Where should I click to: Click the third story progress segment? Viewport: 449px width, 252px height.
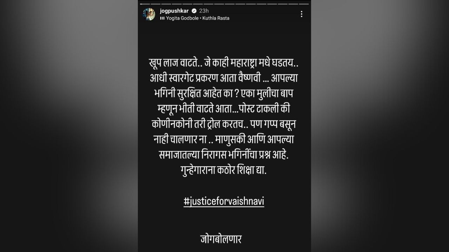tap(166, 4)
